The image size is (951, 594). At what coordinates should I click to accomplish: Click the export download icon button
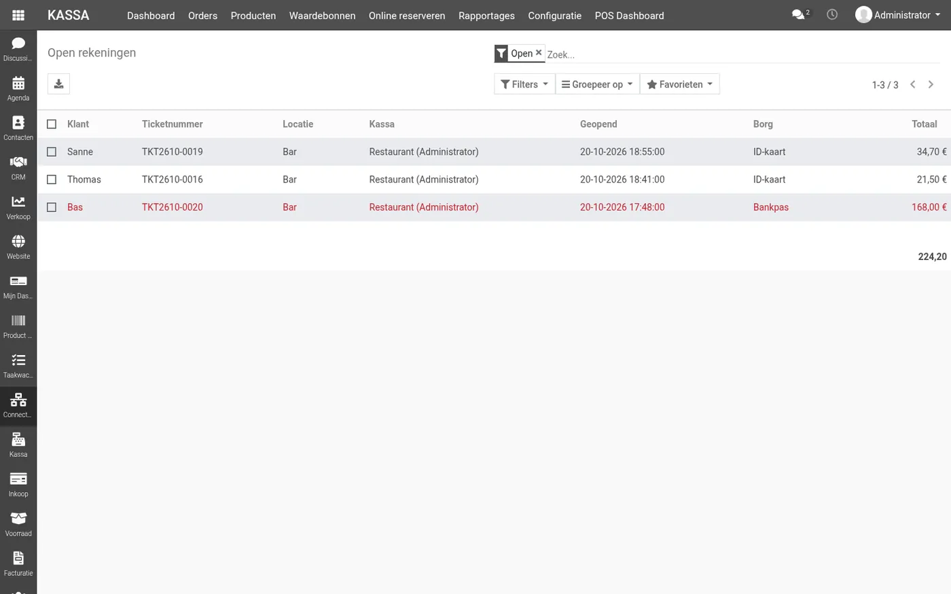tap(58, 83)
